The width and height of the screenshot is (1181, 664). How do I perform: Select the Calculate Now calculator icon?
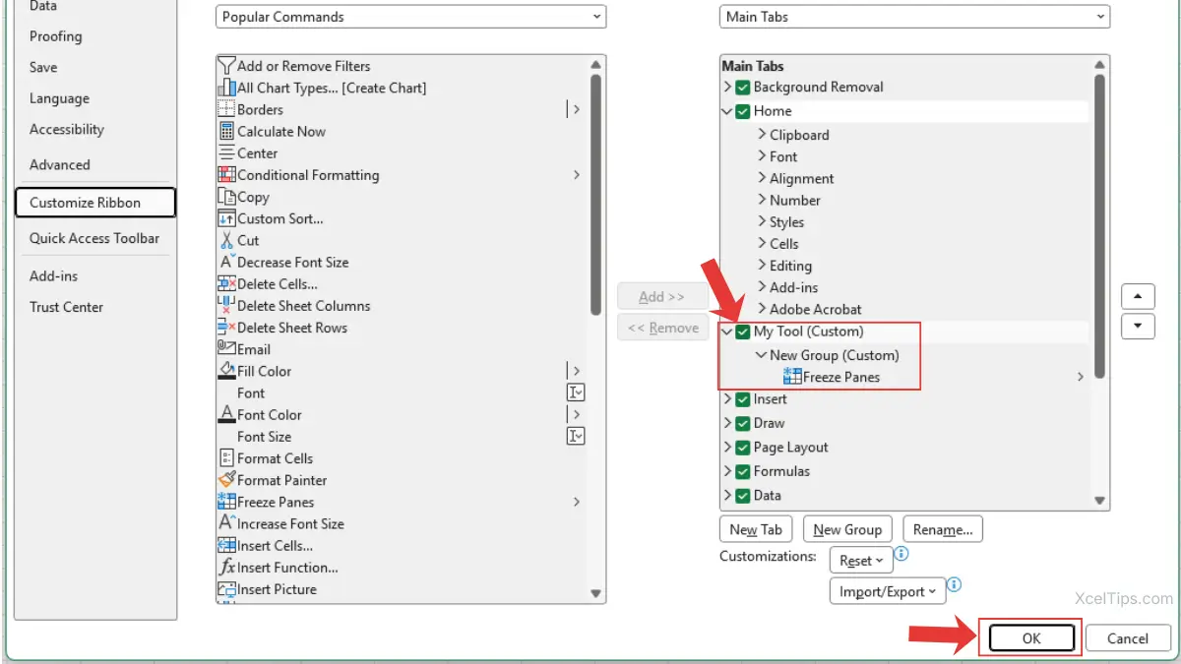pyautogui.click(x=226, y=132)
